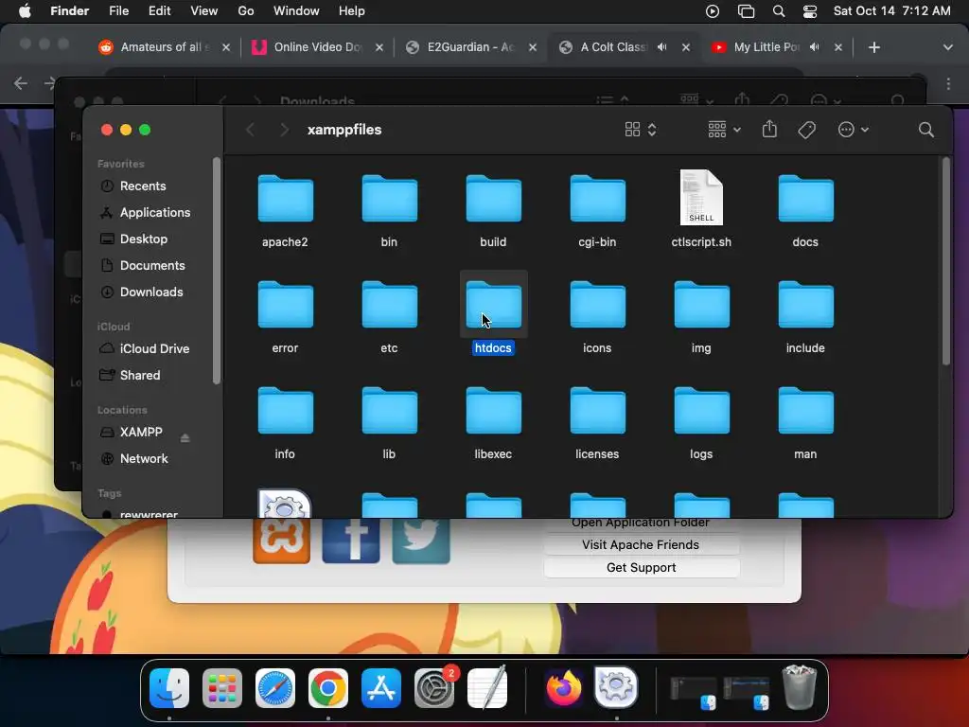The width and height of the screenshot is (969, 727).
Task: Open the XAMPP Twitter icon
Action: tap(421, 541)
